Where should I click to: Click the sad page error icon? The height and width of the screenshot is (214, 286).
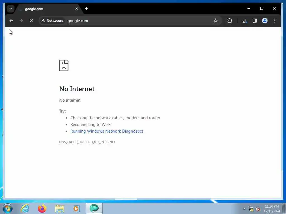(x=64, y=65)
